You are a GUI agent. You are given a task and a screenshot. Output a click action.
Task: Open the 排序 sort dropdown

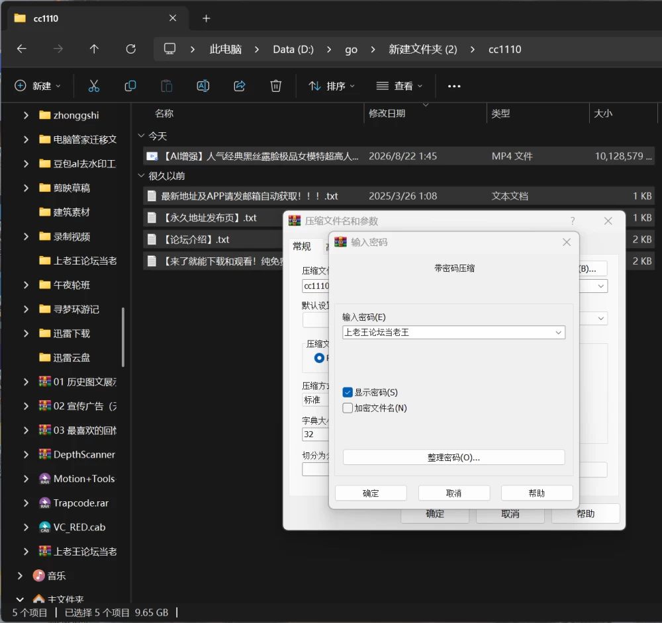(332, 86)
